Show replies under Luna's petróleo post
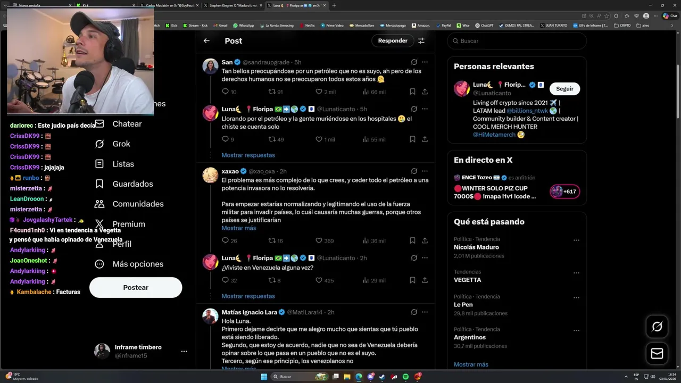Image resolution: width=681 pixels, height=383 pixels. [248, 155]
